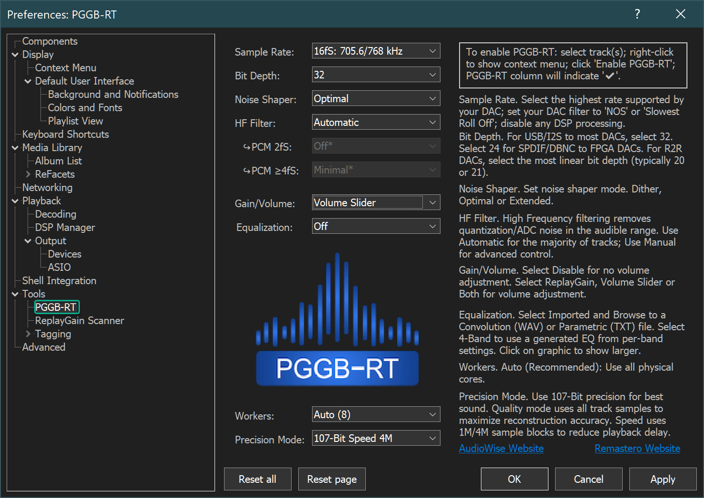This screenshot has height=498, width=704.
Task: Open the Noise Shaper dropdown
Action: (x=376, y=98)
